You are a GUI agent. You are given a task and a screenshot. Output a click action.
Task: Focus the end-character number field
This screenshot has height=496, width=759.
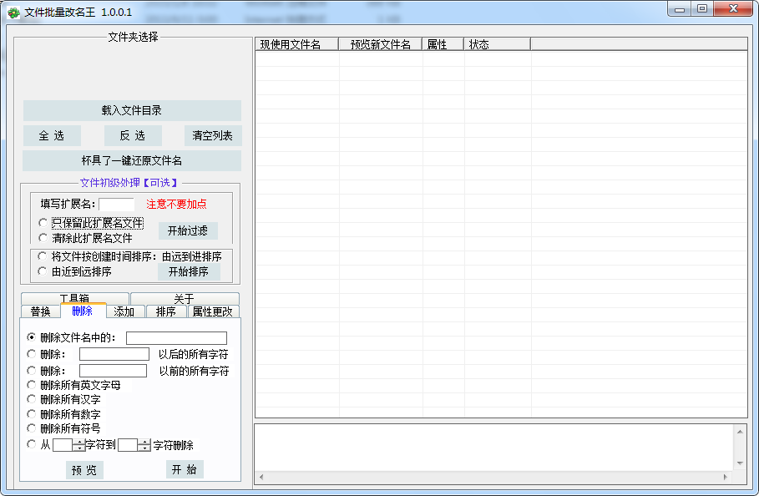pos(129,445)
